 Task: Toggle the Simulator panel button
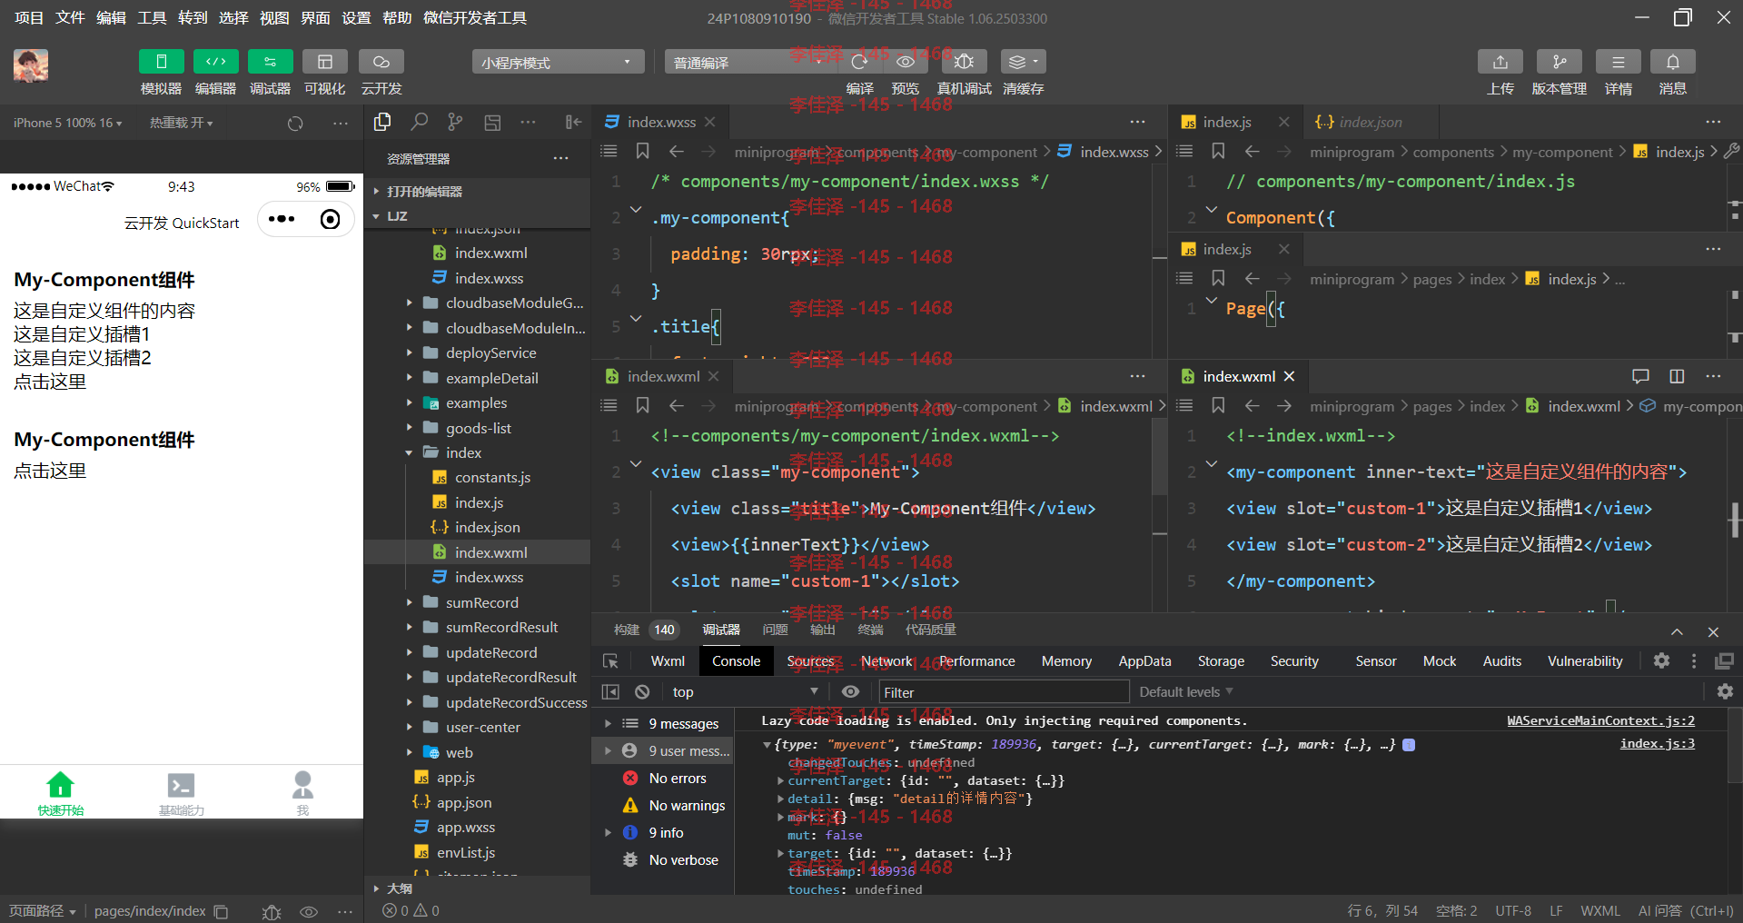point(161,62)
